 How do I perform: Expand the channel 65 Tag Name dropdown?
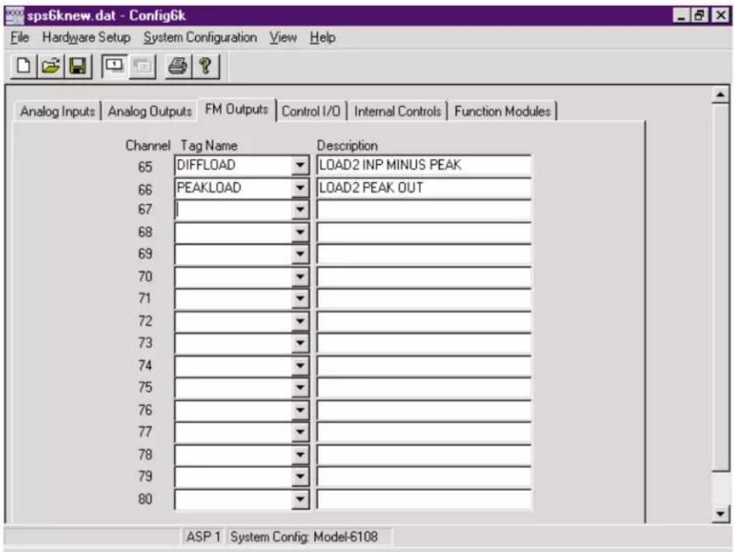coord(300,166)
